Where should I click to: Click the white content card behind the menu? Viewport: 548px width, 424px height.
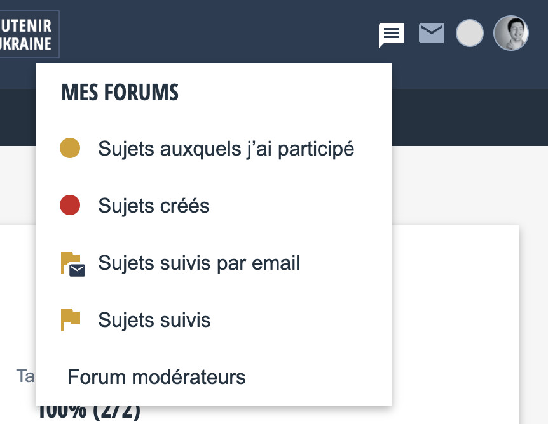coord(455,317)
